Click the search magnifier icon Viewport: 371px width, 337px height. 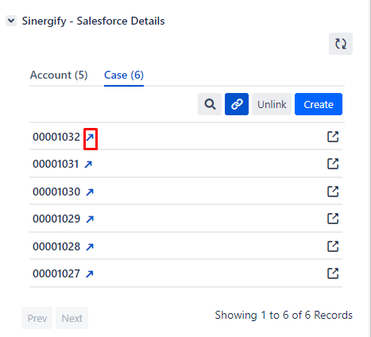click(x=210, y=104)
